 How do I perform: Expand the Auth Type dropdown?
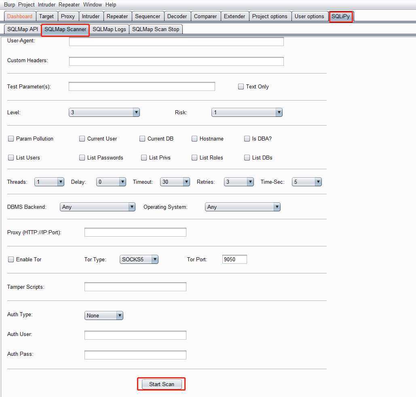pos(104,316)
